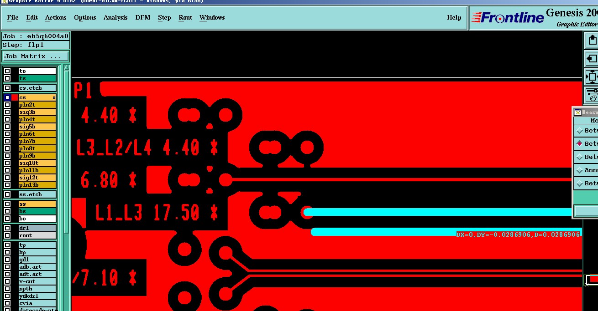Open the Windows menu

click(212, 17)
